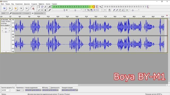
Task: Click the 15,0 mark on the timeline ruler
Action: click(86, 16)
